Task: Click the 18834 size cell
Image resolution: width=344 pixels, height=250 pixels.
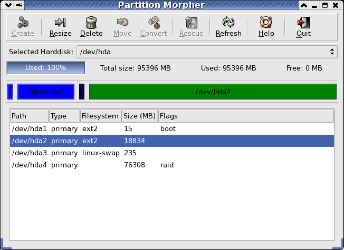Action: 135,141
